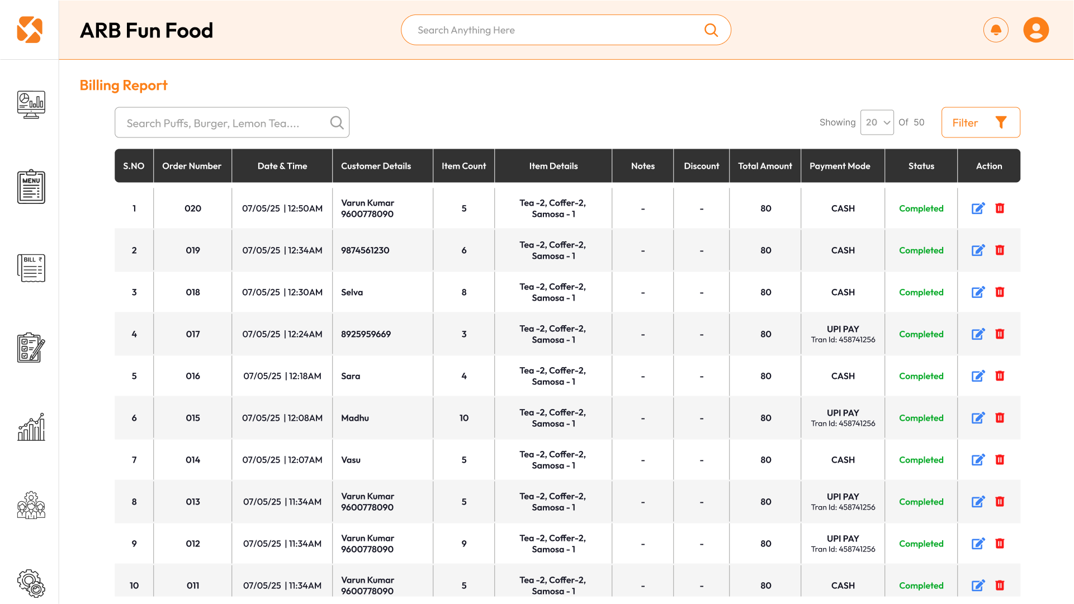Click the ARB Fun Food title
The height and width of the screenshot is (604, 1074).
point(146,31)
